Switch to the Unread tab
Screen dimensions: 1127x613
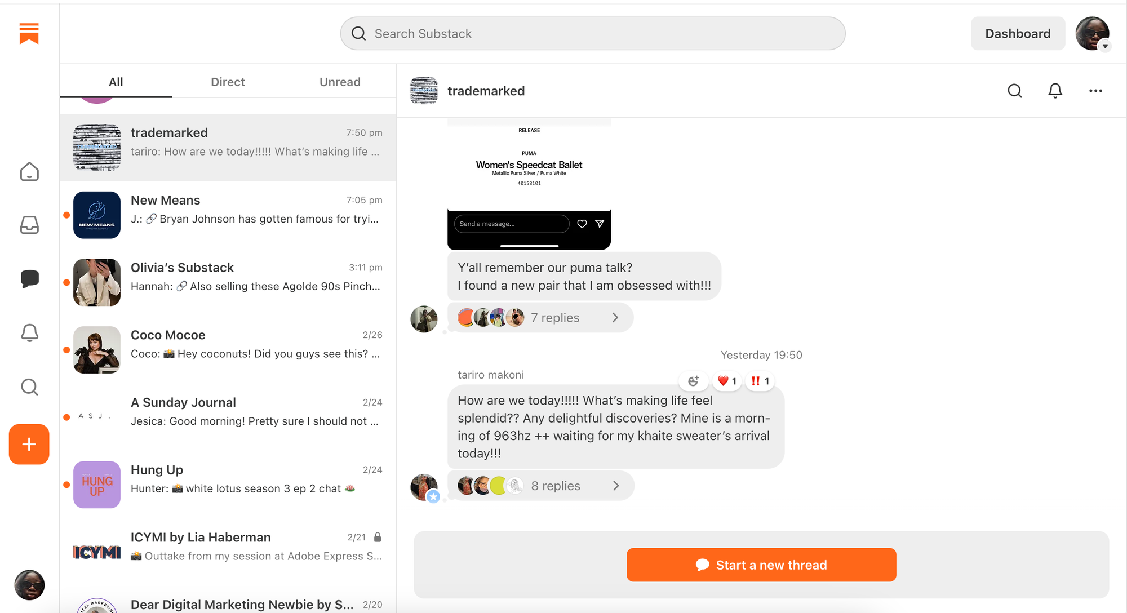coord(340,82)
